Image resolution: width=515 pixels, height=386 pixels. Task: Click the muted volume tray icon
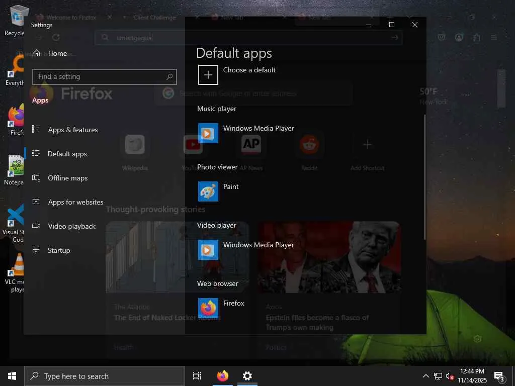coord(450,376)
